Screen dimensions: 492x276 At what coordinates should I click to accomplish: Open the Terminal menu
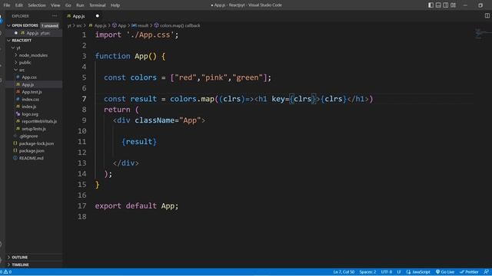pos(98,5)
